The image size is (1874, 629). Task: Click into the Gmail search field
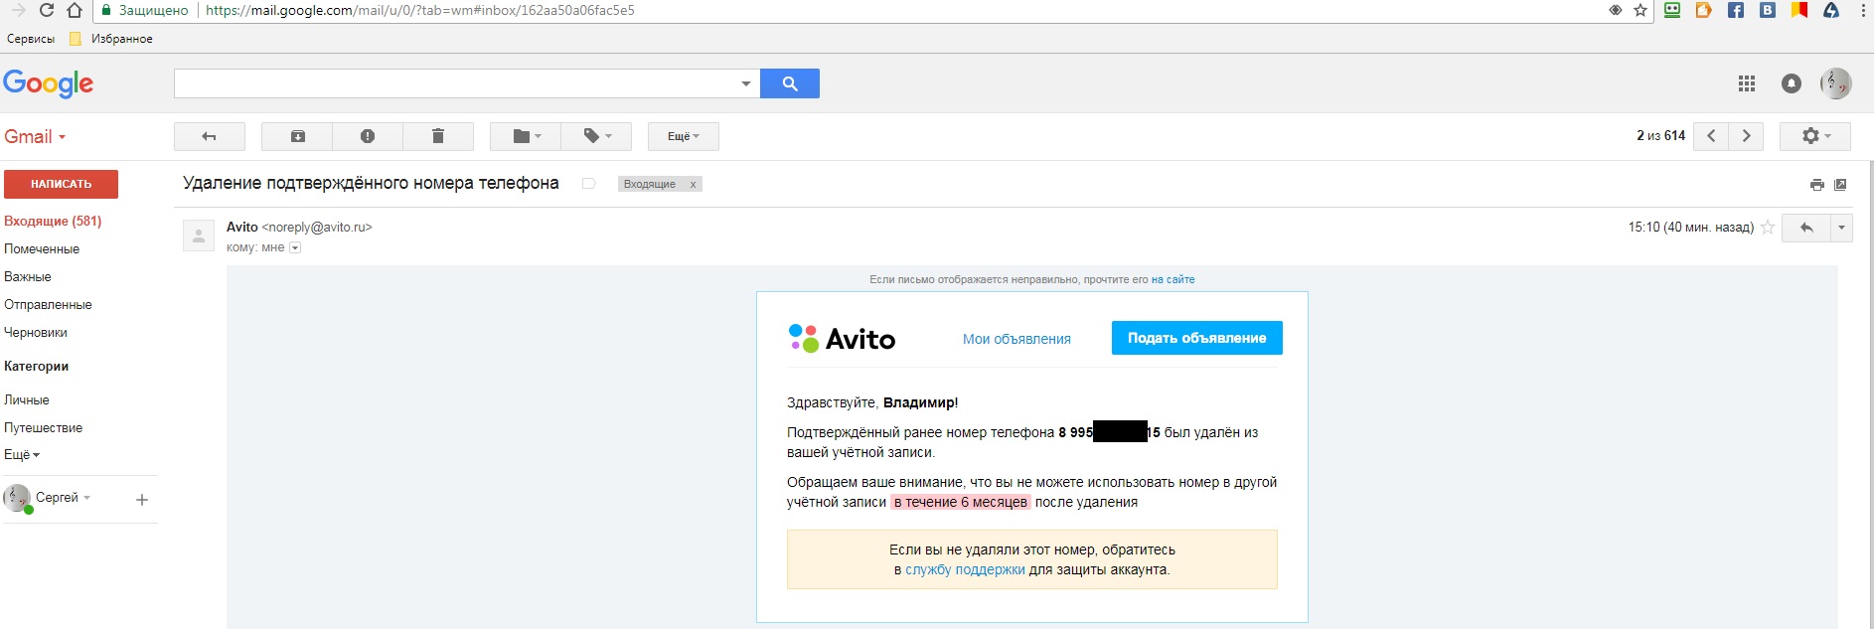tap(456, 83)
